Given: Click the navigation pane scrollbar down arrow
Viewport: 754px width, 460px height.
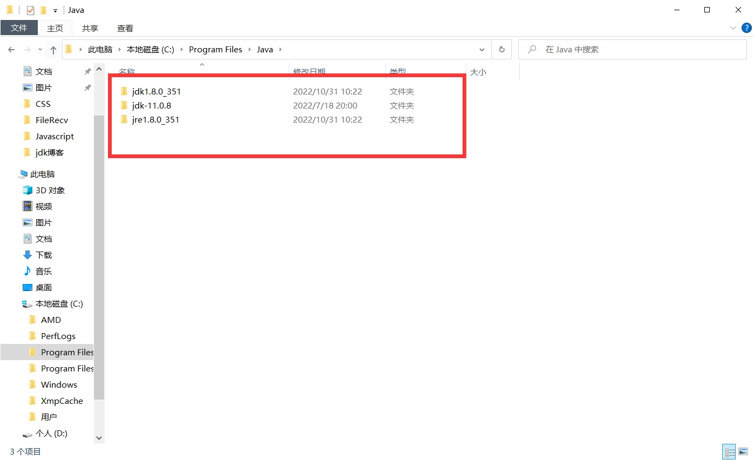Looking at the screenshot, I should pyautogui.click(x=99, y=437).
